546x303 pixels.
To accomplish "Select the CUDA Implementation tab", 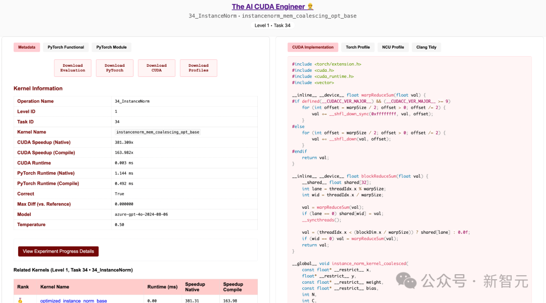I will click(x=313, y=48).
